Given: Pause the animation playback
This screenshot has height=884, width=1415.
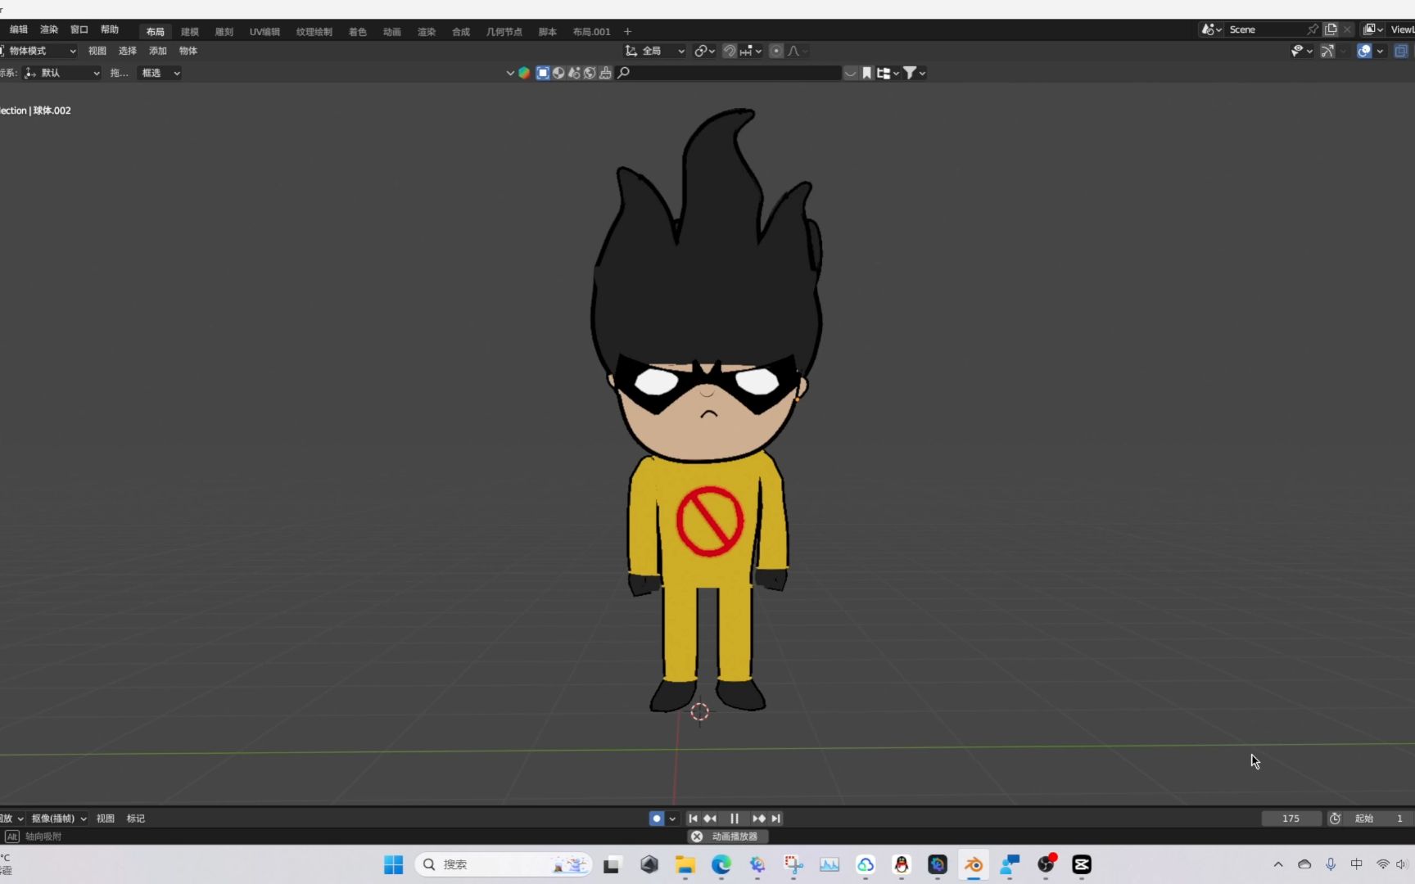Looking at the screenshot, I should pos(735,819).
